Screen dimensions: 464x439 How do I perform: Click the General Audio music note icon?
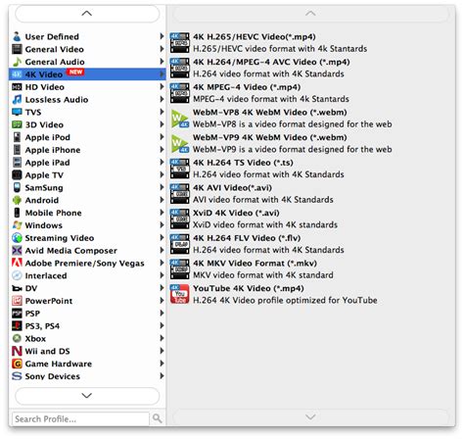[17, 62]
